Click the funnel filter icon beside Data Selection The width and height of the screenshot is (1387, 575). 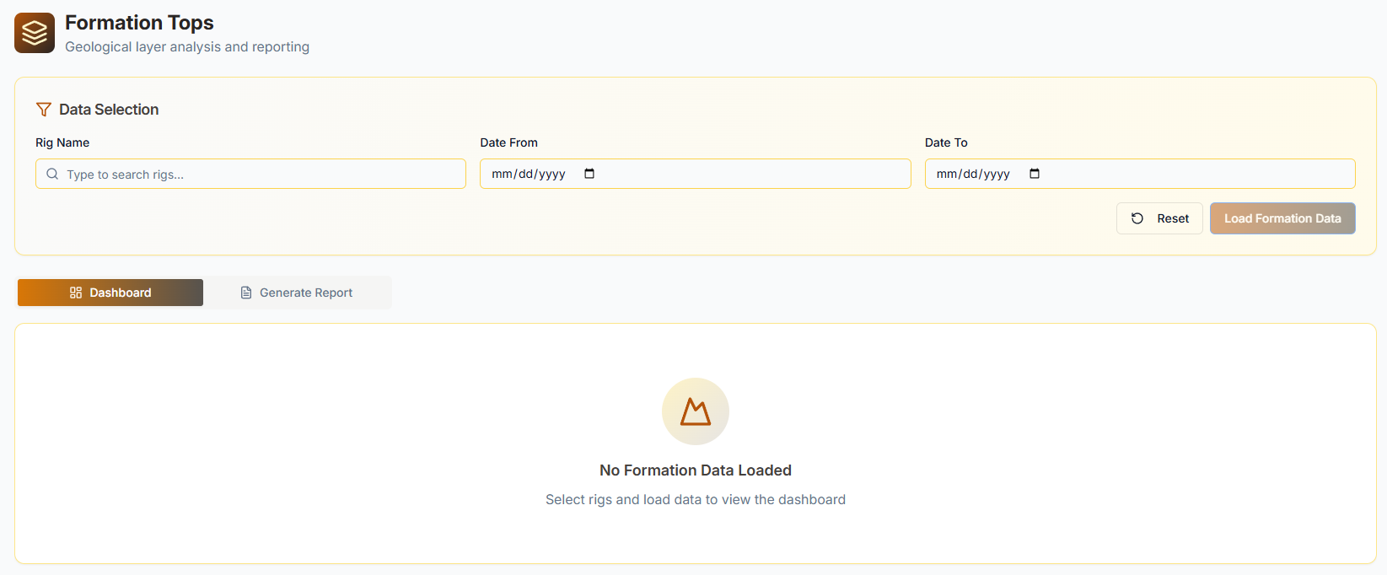[x=44, y=110]
